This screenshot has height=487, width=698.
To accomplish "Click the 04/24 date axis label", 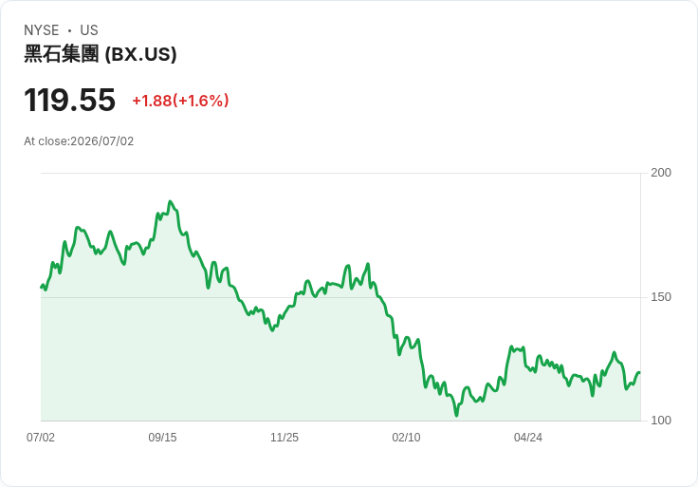I will [528, 438].
